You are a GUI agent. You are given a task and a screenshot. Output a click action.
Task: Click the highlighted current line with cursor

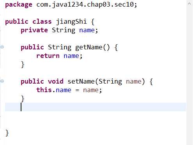pyautogui.click(x=96, y=107)
